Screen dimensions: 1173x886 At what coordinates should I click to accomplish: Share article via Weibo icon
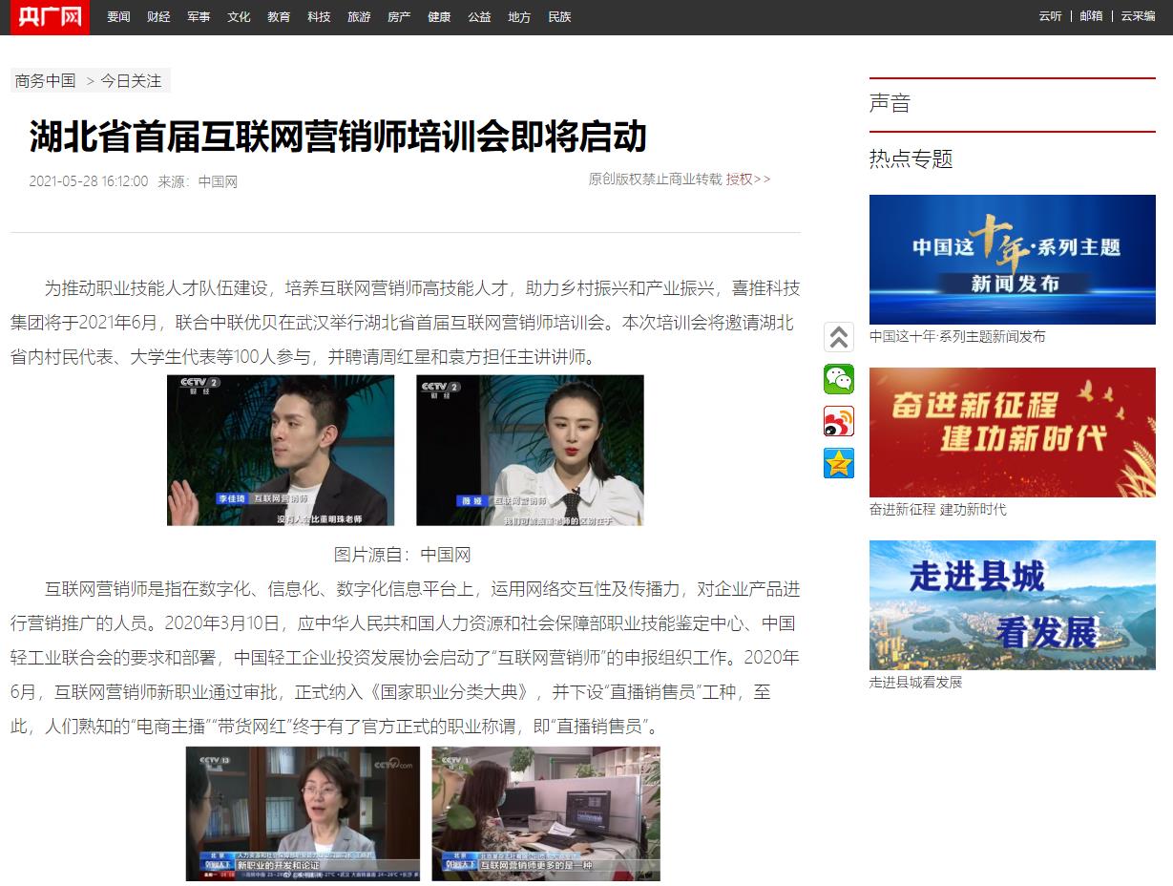point(839,421)
